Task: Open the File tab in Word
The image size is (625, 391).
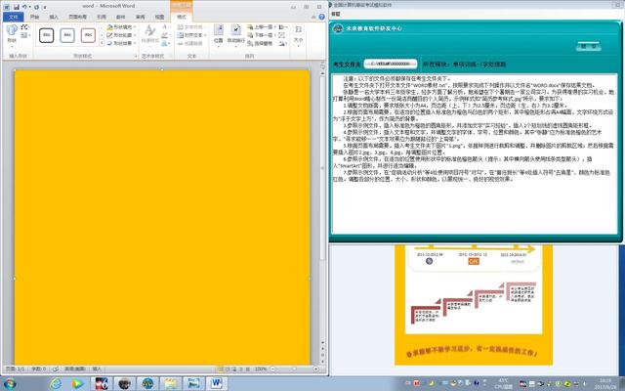Action: click(13, 17)
